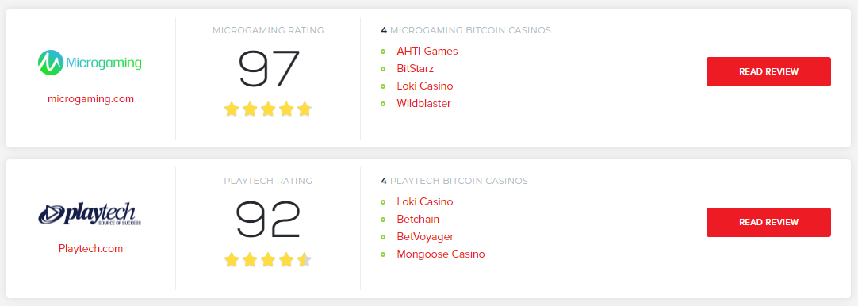Open AHTI Games casino link
Image resolution: width=858 pixels, height=306 pixels.
tap(427, 52)
